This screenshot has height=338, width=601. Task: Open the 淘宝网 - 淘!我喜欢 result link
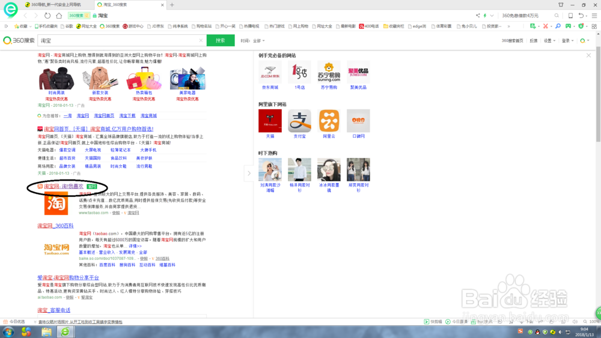pyautogui.click(x=64, y=187)
